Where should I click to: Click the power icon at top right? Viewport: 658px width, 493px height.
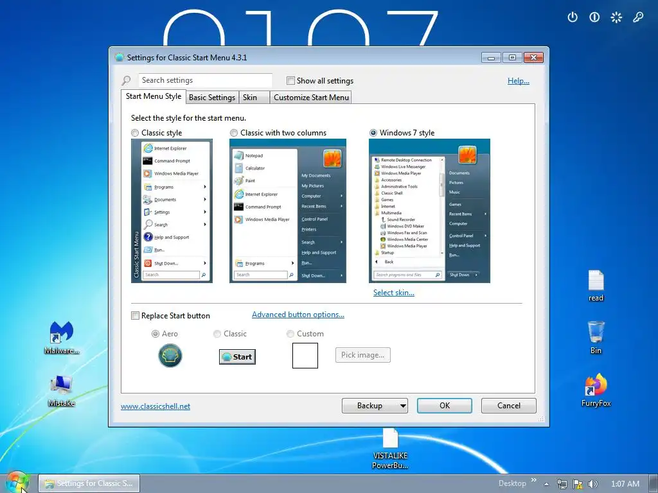pos(573,17)
